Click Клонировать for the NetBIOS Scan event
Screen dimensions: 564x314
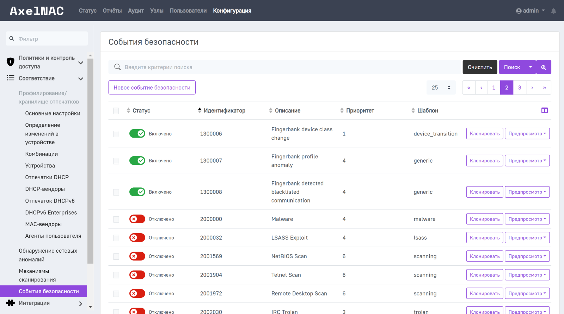click(484, 256)
